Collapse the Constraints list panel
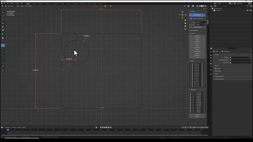Viewport: 253px width, 142px height. click(x=193, y=90)
